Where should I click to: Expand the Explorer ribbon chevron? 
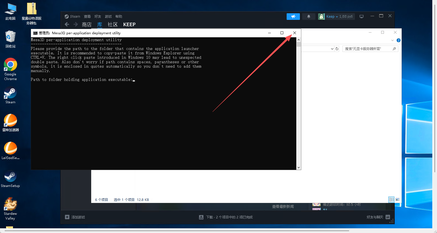tap(392, 40)
